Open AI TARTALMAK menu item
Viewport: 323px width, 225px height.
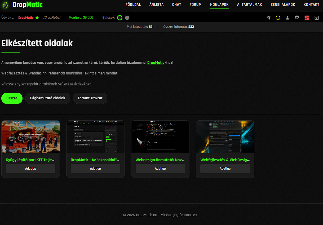(x=250, y=5)
